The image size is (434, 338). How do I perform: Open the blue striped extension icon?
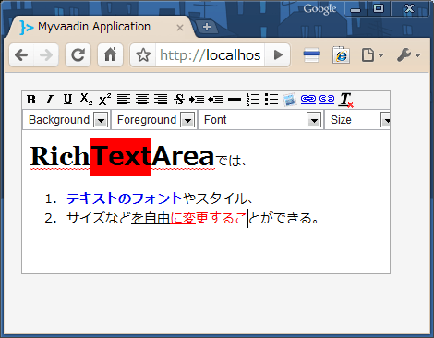(x=311, y=55)
